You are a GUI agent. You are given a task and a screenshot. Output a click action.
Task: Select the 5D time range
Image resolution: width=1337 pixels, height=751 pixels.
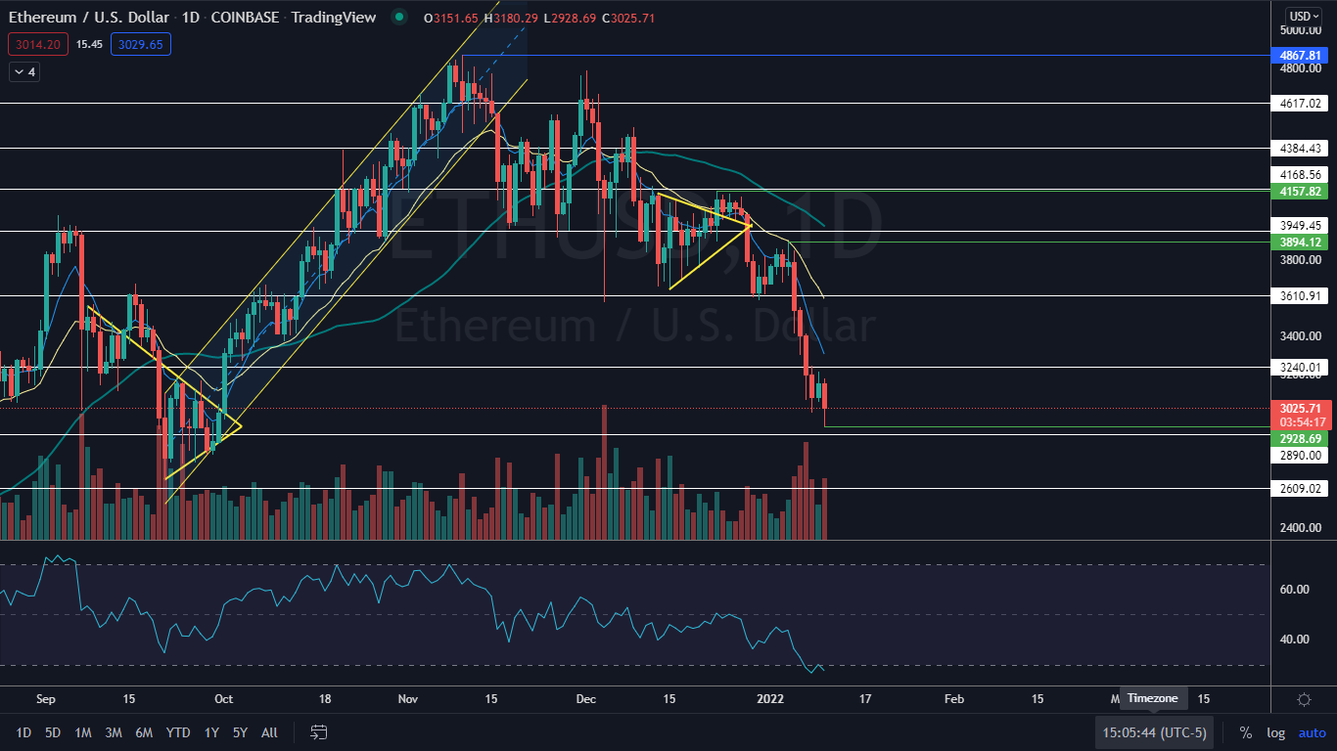[x=53, y=732]
